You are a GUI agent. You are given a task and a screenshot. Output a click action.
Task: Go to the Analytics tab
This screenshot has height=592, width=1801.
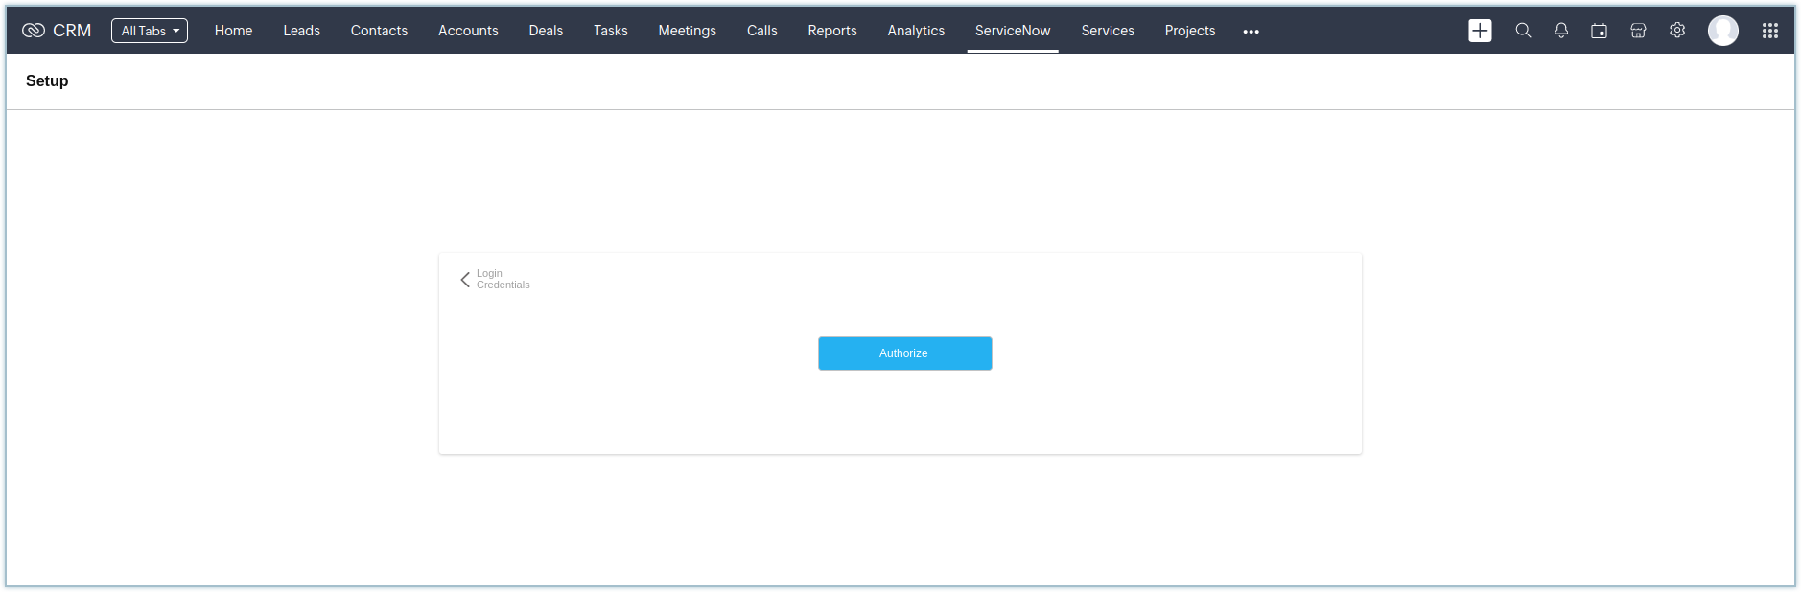pos(916,31)
